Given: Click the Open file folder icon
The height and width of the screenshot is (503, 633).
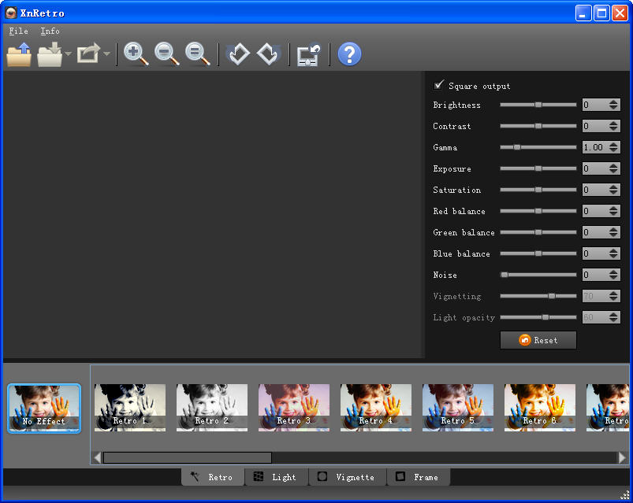Looking at the screenshot, I should click(x=19, y=54).
